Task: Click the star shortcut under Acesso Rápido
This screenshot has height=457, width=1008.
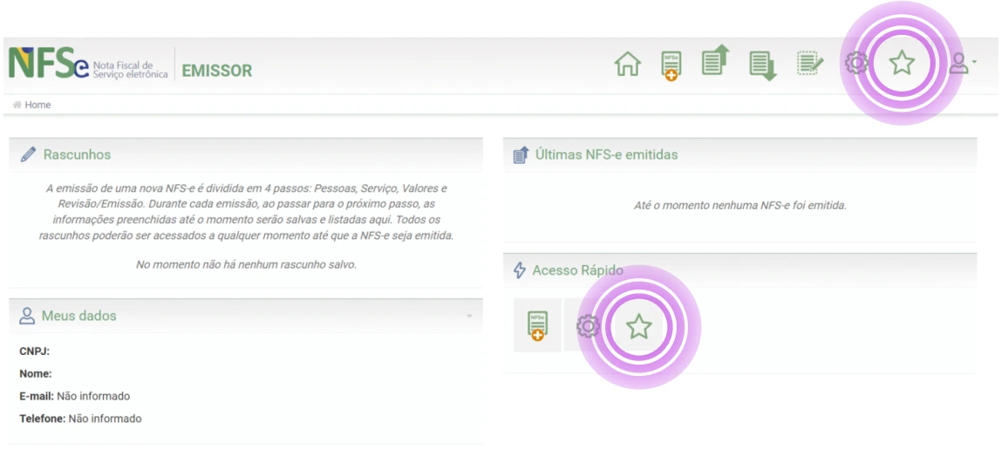Action: coord(639,327)
